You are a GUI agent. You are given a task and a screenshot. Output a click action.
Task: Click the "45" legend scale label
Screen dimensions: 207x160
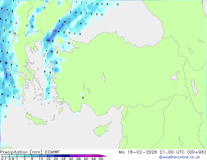(93, 159)
